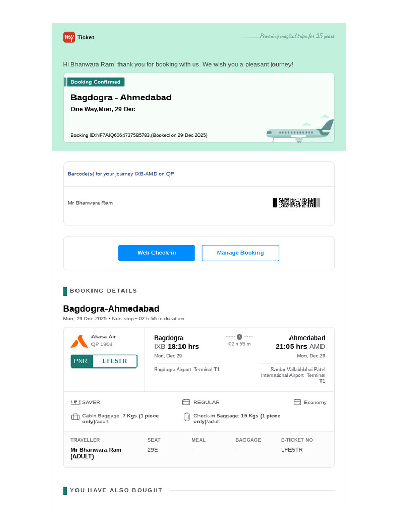This screenshot has width=397, height=530.
Task: Click the SAVER fare ticket icon
Action: (x=75, y=402)
